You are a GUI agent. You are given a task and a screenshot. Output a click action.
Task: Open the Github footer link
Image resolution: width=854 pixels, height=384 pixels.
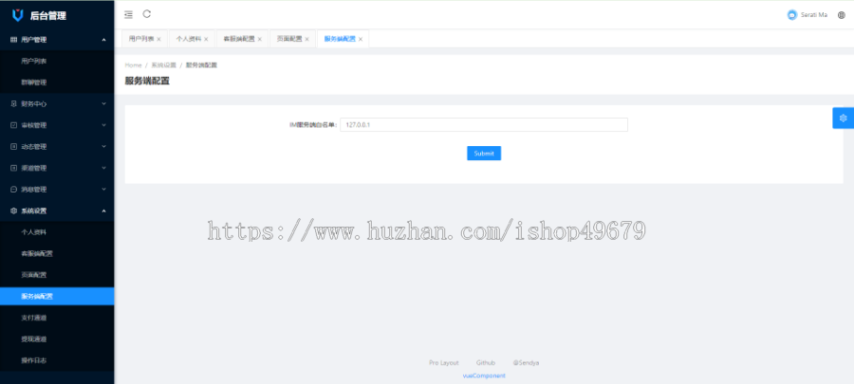click(485, 363)
